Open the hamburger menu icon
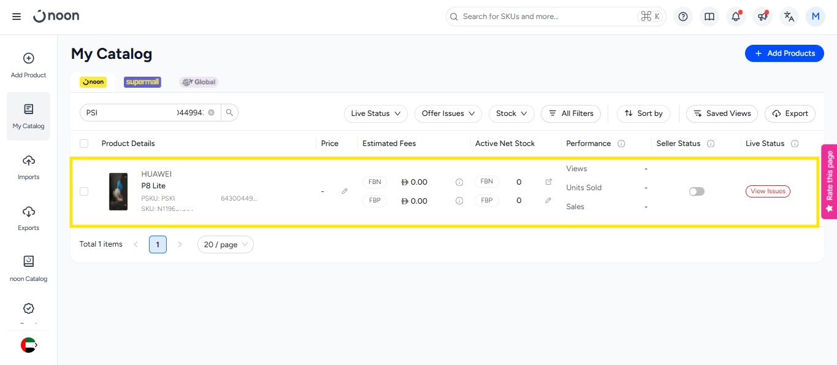Image resolution: width=837 pixels, height=365 pixels. [x=17, y=17]
